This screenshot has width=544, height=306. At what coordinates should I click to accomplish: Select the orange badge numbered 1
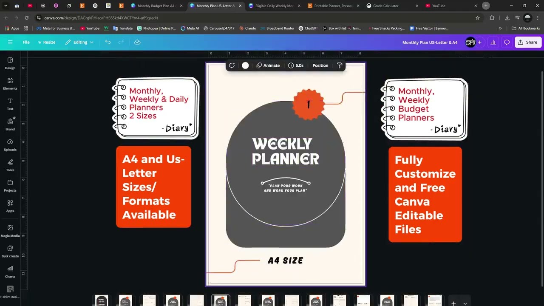[309, 104]
